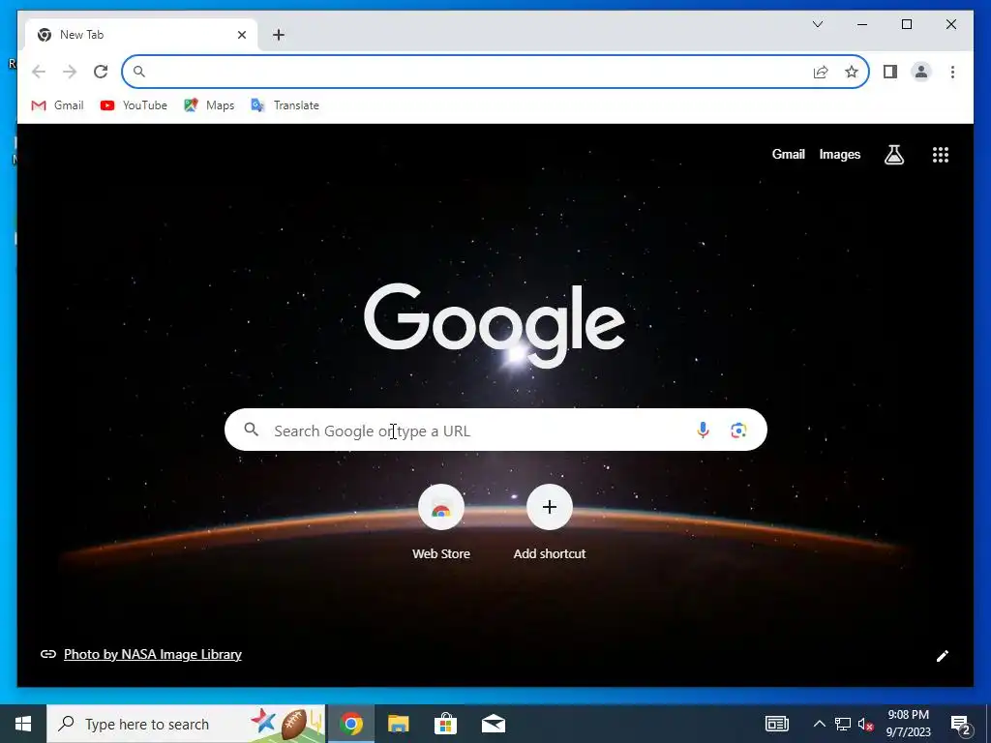Image resolution: width=991 pixels, height=743 pixels.
Task: Click the Gmail link on Google page
Action: 788,154
